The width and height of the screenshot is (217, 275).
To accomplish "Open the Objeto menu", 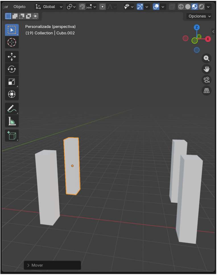I will pyautogui.click(x=19, y=7).
